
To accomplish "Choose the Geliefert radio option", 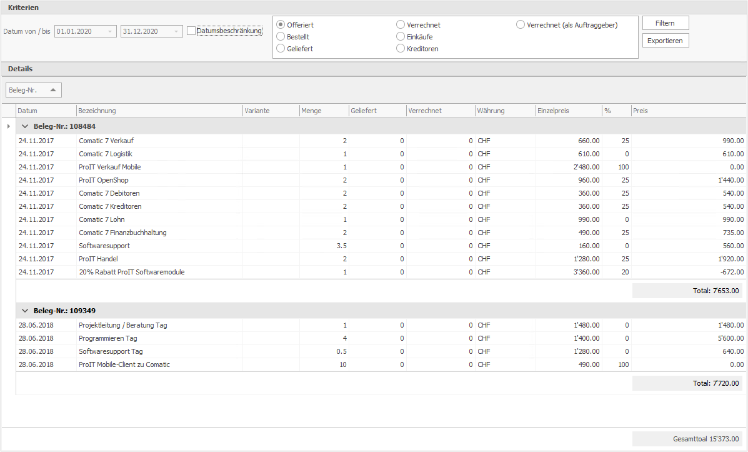I will pyautogui.click(x=281, y=49).
